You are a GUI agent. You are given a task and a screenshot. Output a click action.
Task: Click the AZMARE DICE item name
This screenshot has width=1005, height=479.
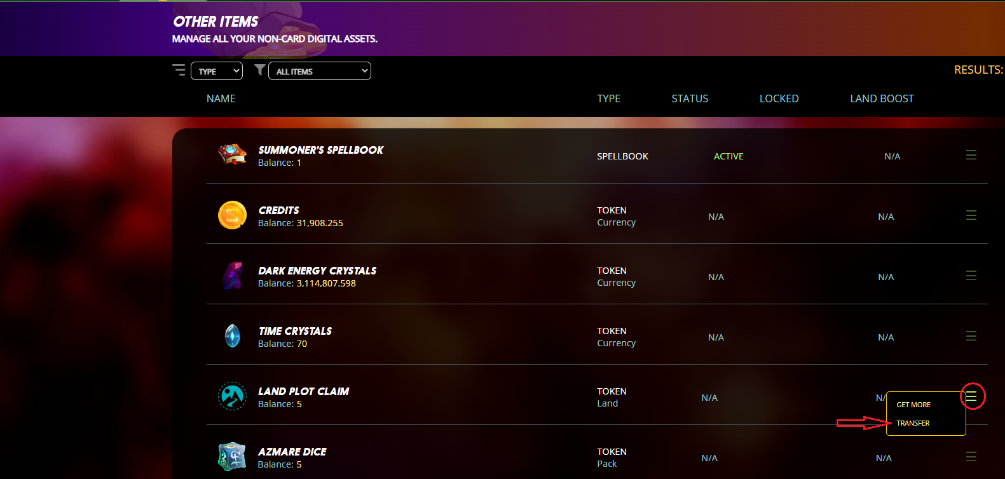tap(292, 452)
